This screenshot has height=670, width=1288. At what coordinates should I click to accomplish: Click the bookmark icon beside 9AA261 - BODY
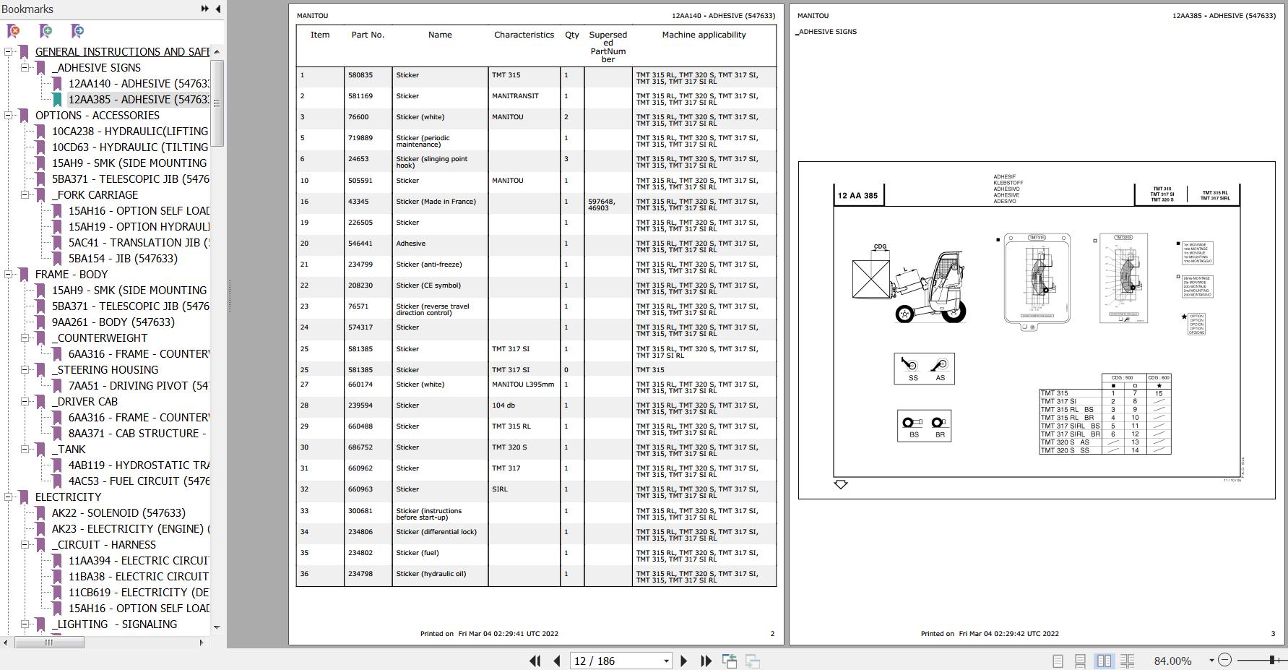point(40,322)
